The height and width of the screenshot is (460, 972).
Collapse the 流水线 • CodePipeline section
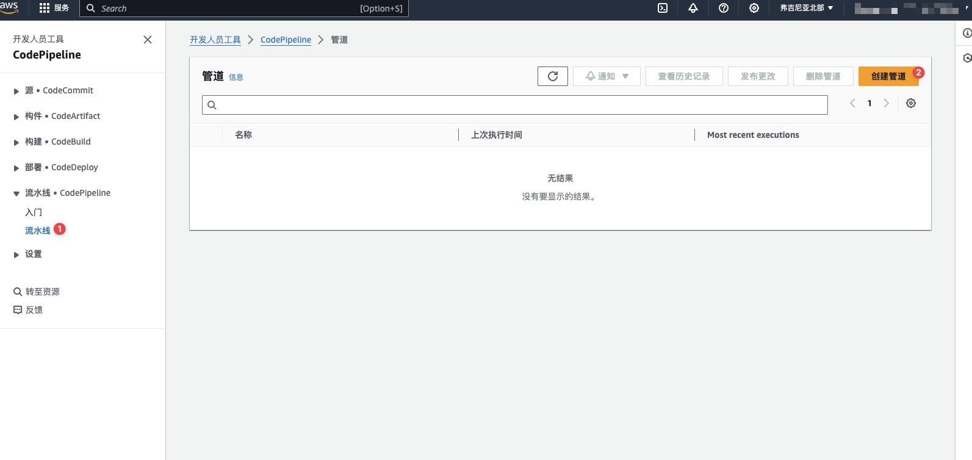pos(16,194)
